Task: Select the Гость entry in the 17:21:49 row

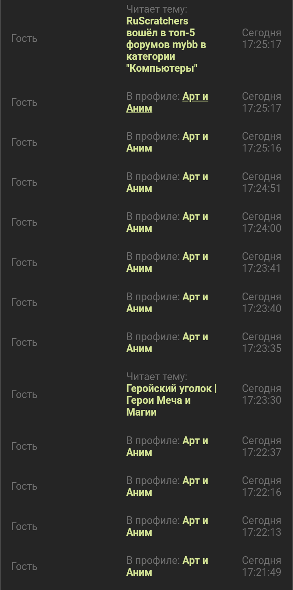Action: click(x=24, y=566)
